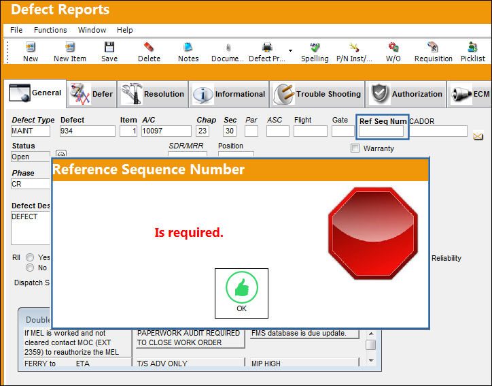The image size is (492, 386).
Task: Click the Item number field
Action: pyautogui.click(x=128, y=131)
